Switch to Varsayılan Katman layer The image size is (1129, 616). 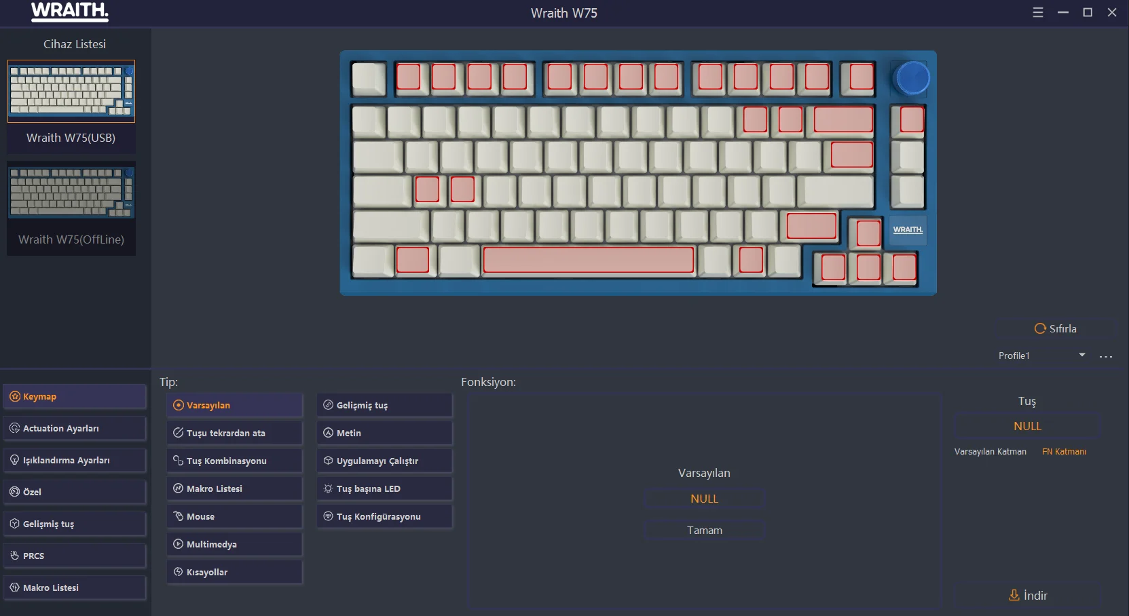pyautogui.click(x=991, y=452)
